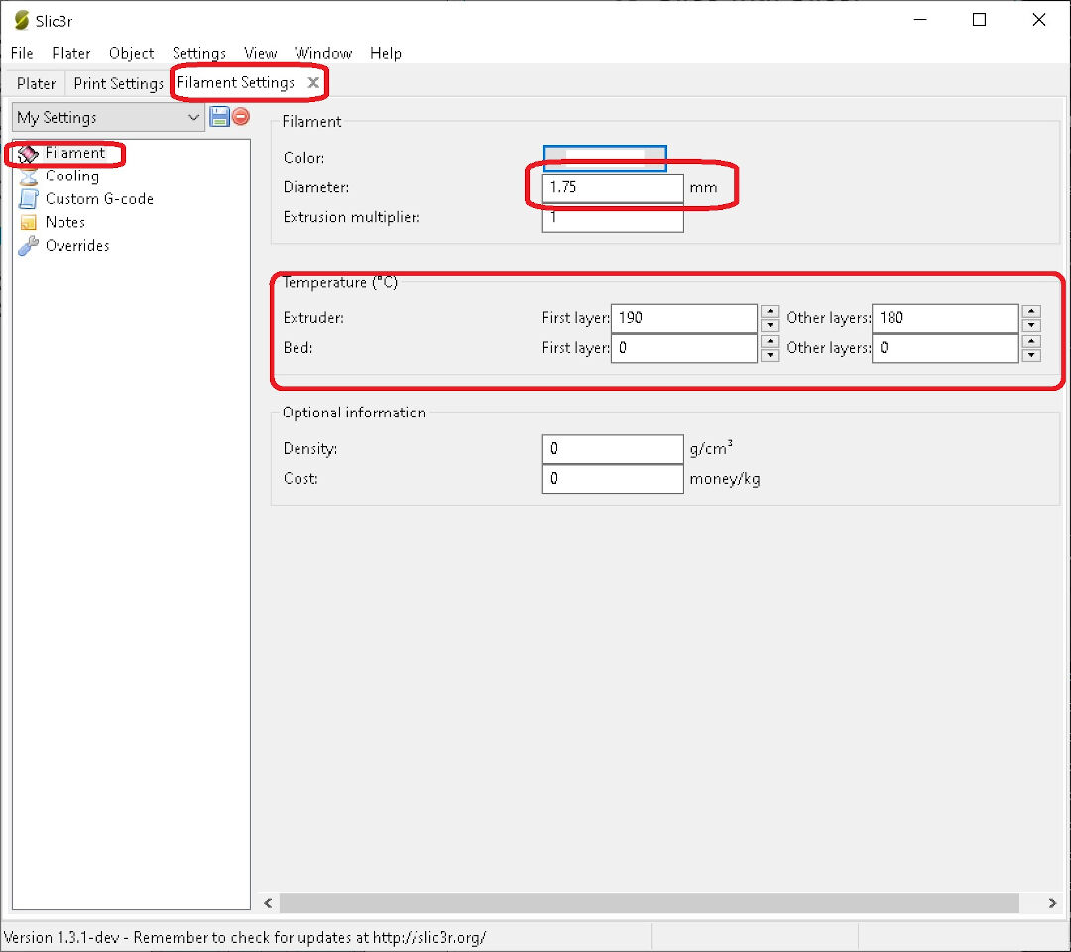Image resolution: width=1071 pixels, height=952 pixels.
Task: Click the horizontal scrollbar right arrow
Action: (1052, 903)
